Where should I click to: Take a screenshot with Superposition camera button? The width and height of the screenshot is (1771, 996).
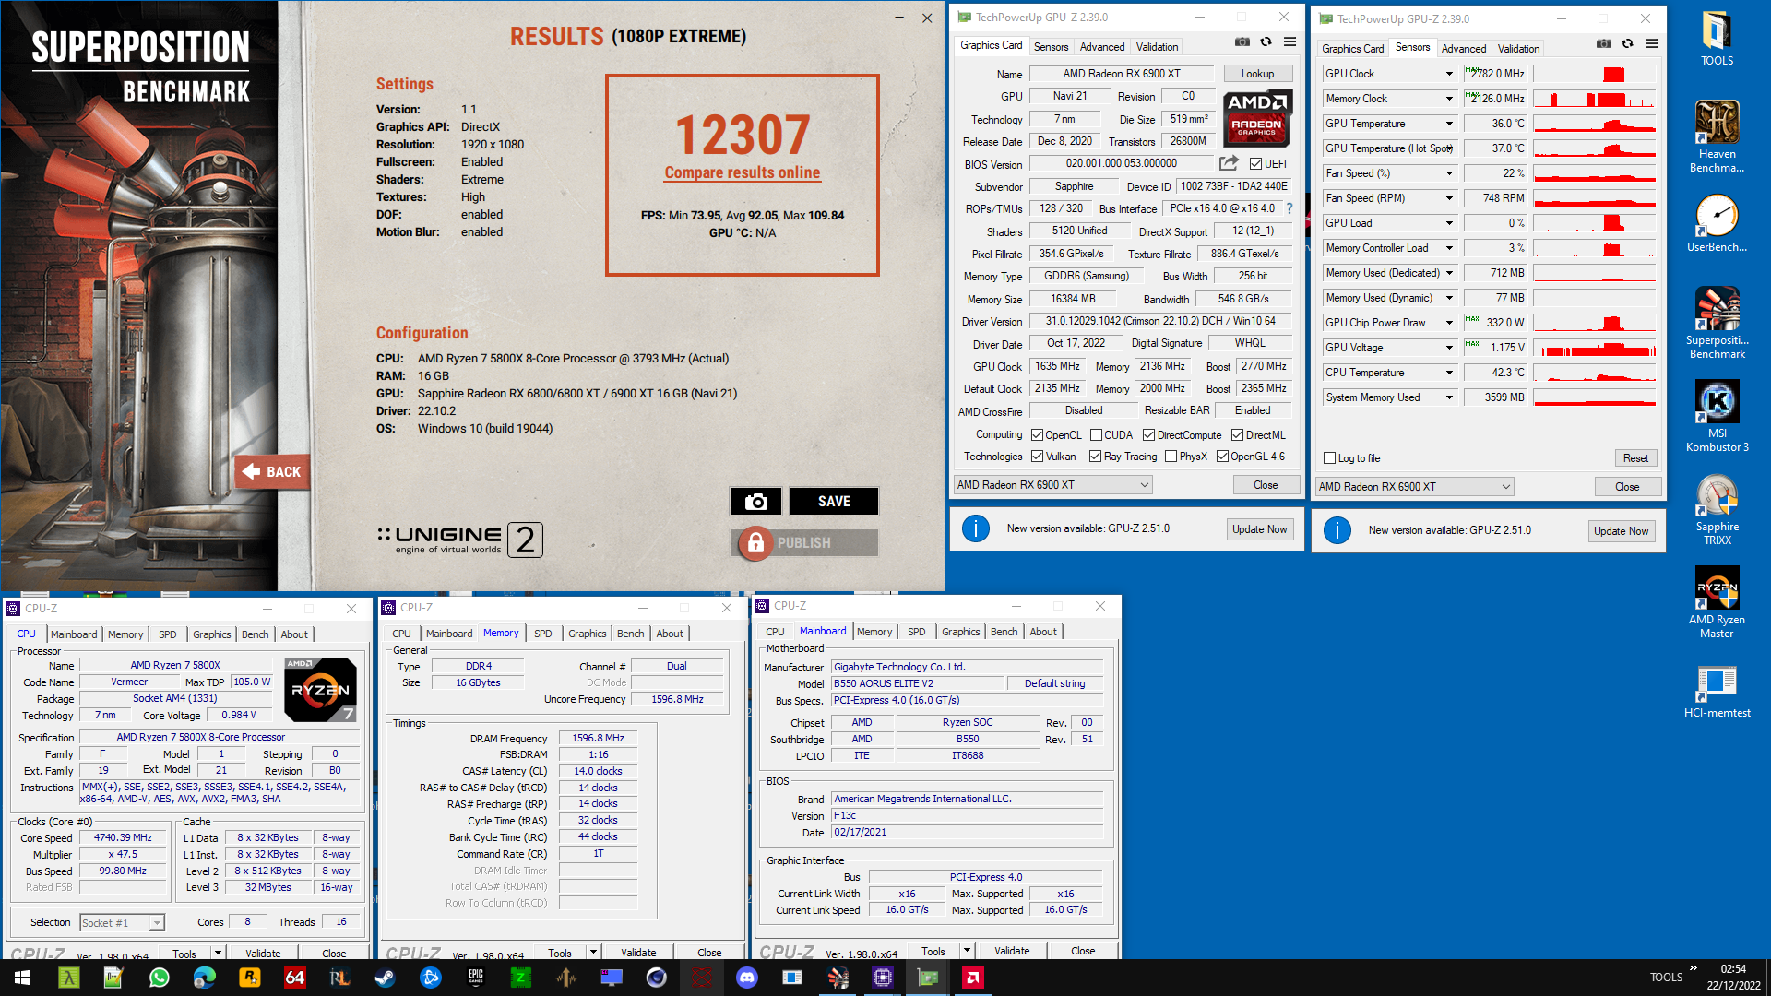coord(755,502)
